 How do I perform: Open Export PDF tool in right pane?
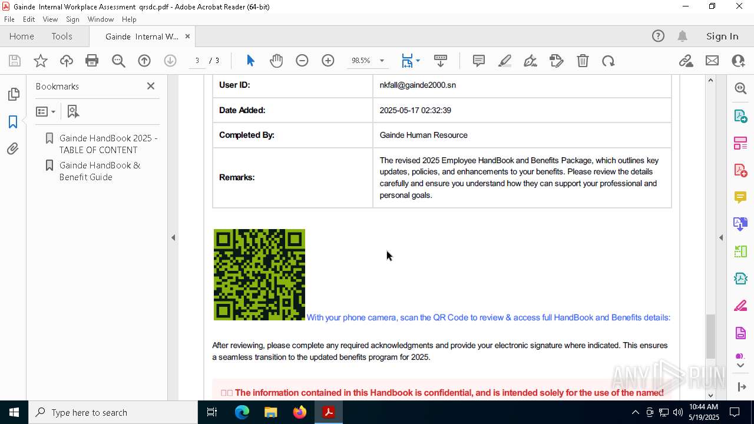740,116
